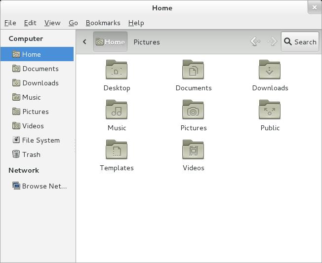This screenshot has height=263, width=322.
Task: Select the Downloads folder icon in main view
Action: point(270,70)
